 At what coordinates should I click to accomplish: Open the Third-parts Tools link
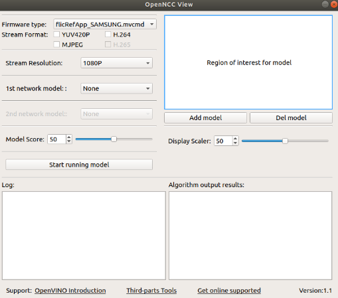151,291
